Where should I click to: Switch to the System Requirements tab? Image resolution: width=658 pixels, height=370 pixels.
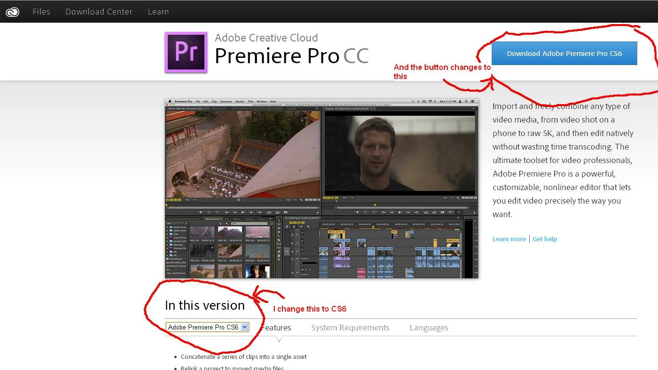(350, 328)
